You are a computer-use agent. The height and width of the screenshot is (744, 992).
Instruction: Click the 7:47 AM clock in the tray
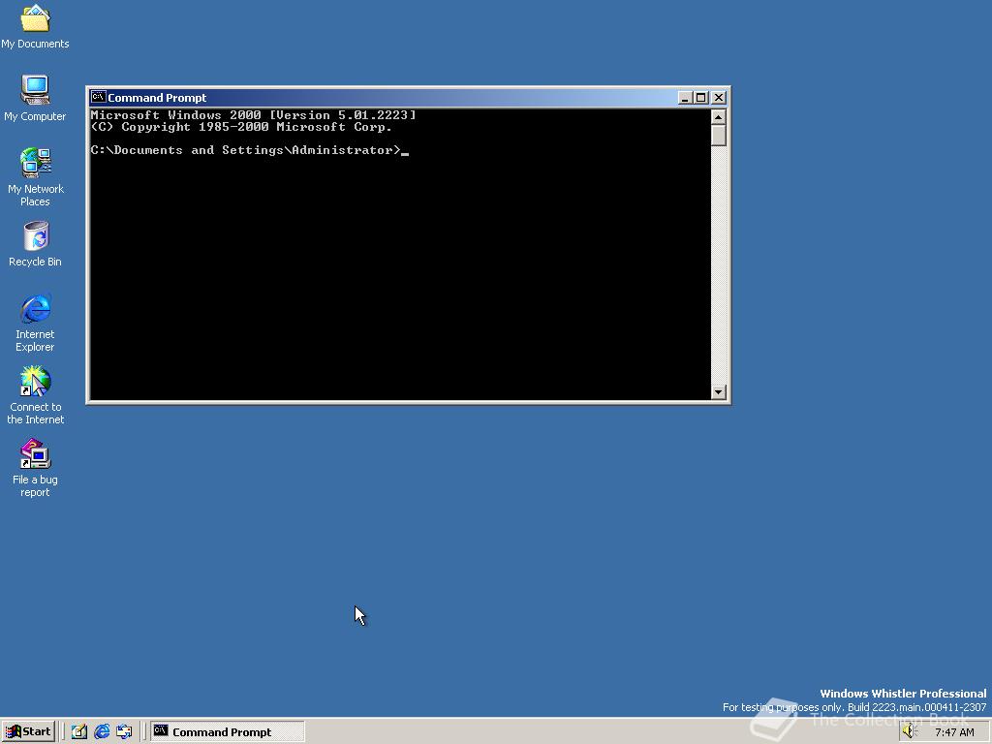coord(954,732)
